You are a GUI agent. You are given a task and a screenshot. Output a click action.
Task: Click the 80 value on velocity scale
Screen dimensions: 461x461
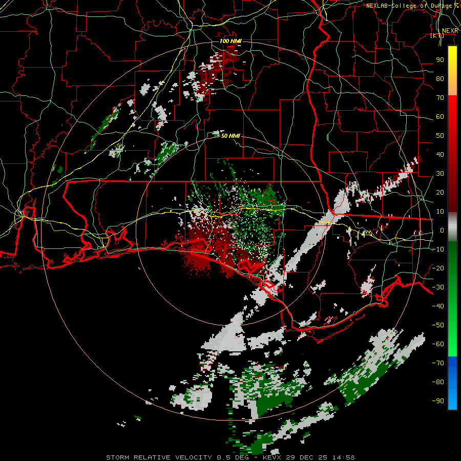pos(440,79)
